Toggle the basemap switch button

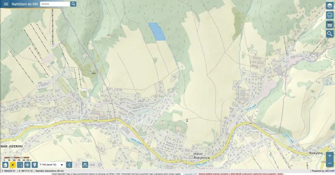point(85,165)
